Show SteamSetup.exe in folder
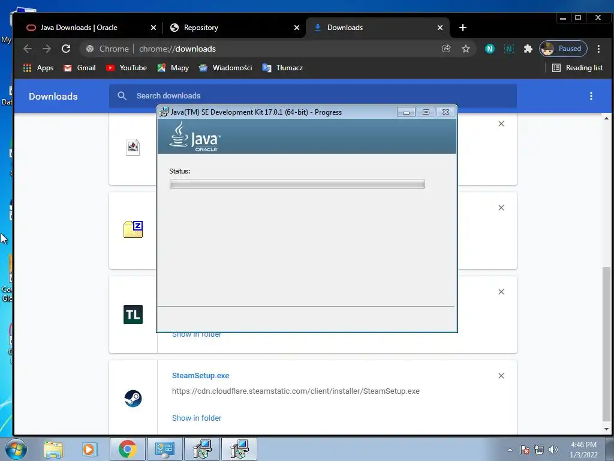The height and width of the screenshot is (461, 614). (197, 418)
